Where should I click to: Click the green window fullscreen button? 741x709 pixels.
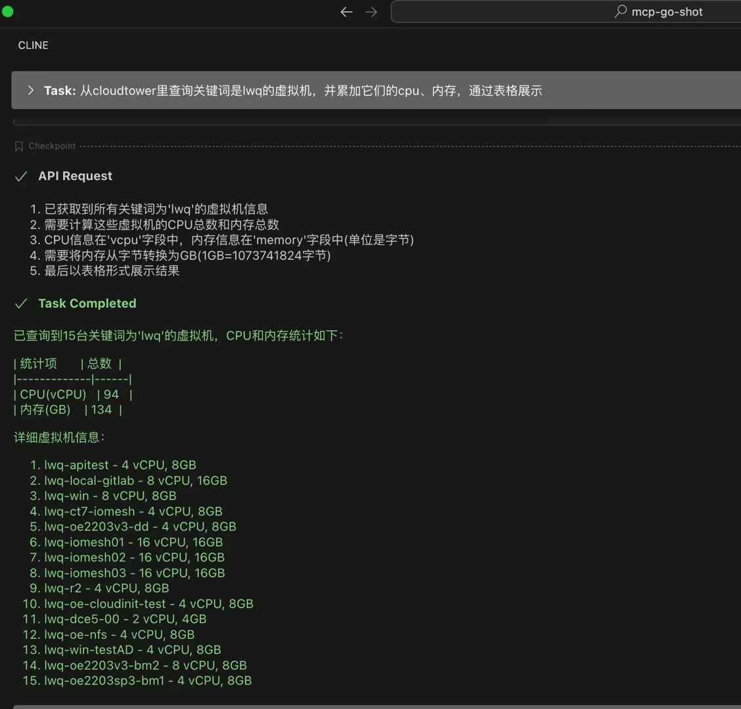[8, 11]
